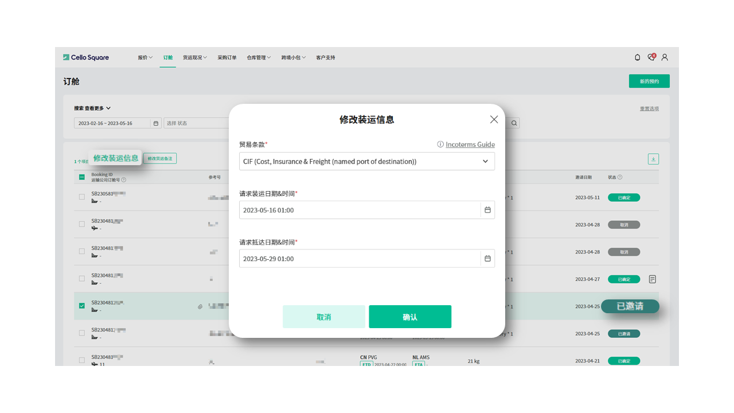Check the first booking row checkbox
Screen dimensions: 734x413
81,197
